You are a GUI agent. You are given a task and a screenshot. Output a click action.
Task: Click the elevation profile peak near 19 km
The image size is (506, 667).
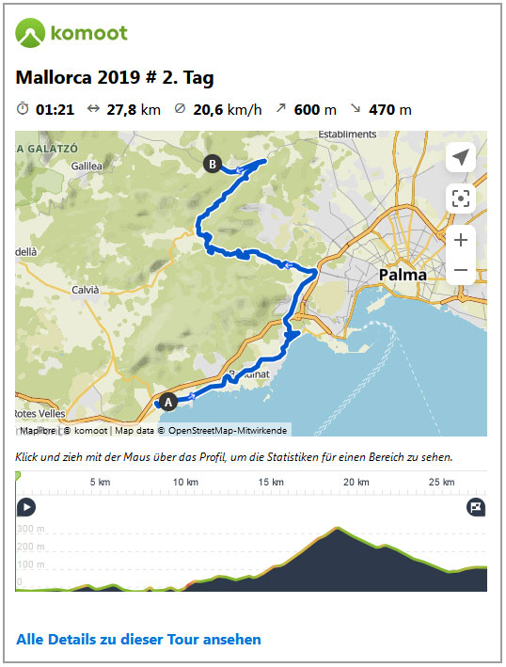point(338,529)
